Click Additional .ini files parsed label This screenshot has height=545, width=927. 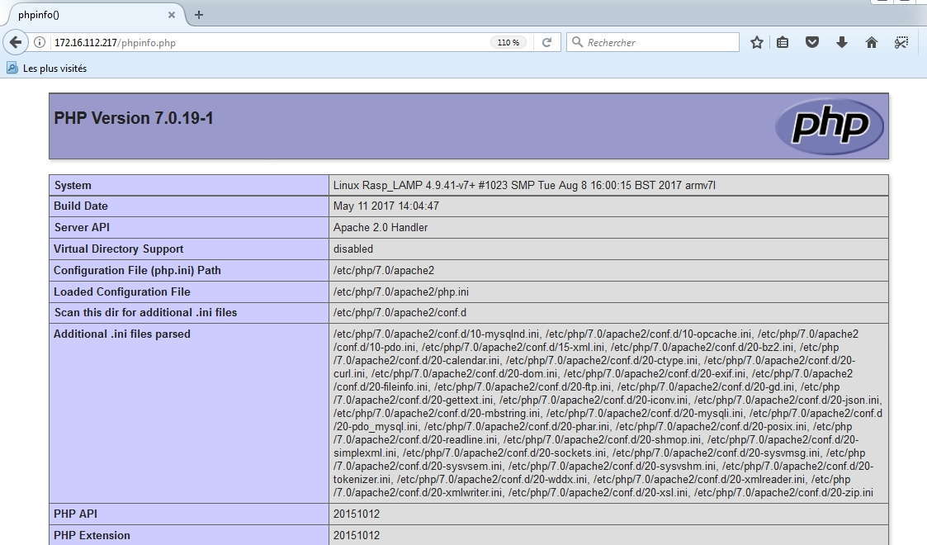[x=122, y=334]
